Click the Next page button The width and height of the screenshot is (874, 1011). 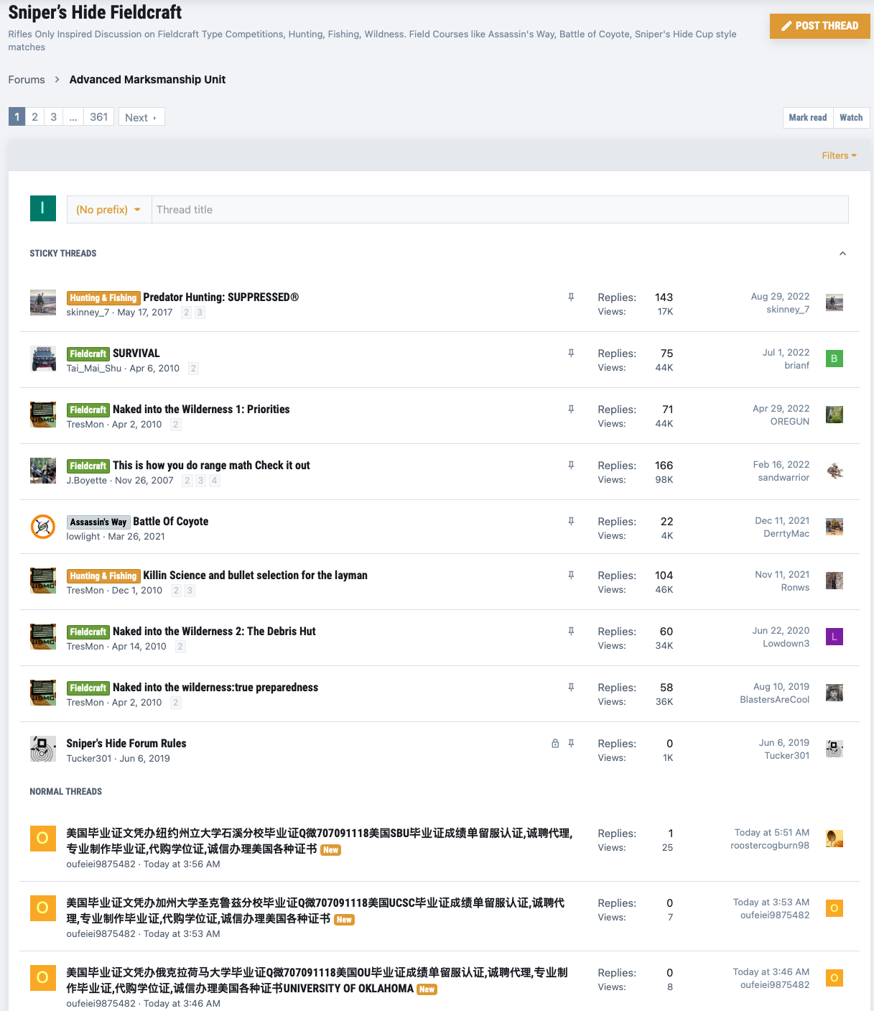141,117
